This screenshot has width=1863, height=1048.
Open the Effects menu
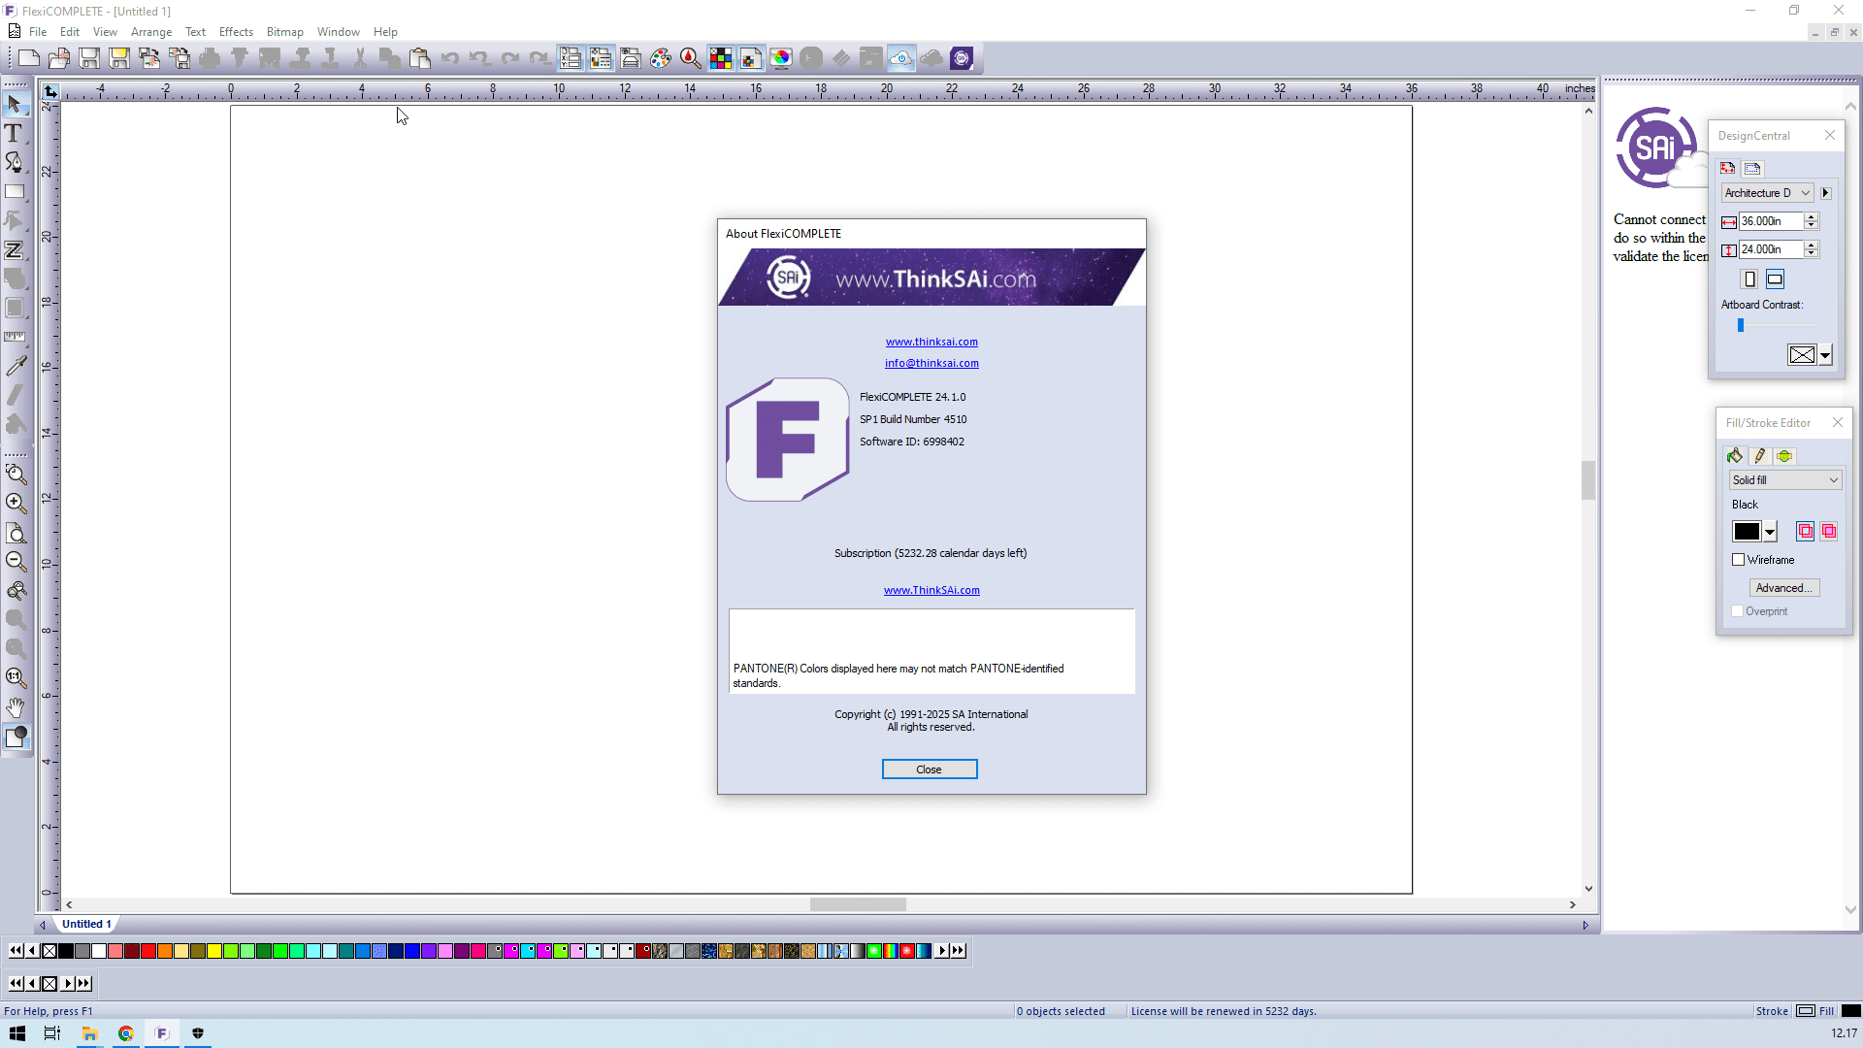(236, 32)
